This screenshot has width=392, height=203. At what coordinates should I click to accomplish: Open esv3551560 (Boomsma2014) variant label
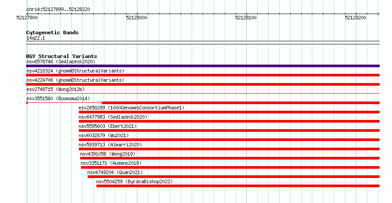pyautogui.click(x=58, y=98)
